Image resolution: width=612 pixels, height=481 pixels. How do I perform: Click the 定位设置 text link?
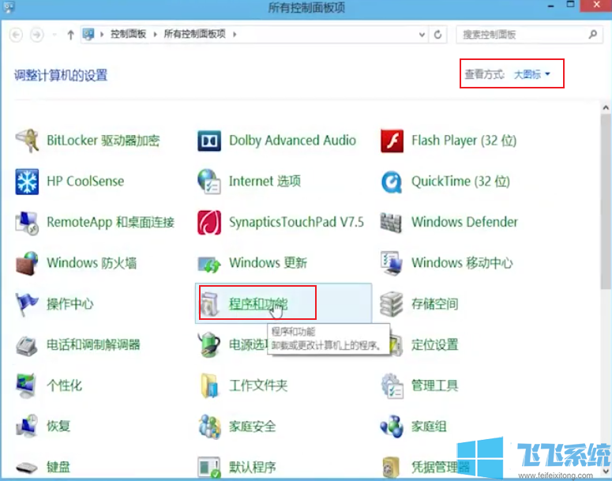point(434,344)
